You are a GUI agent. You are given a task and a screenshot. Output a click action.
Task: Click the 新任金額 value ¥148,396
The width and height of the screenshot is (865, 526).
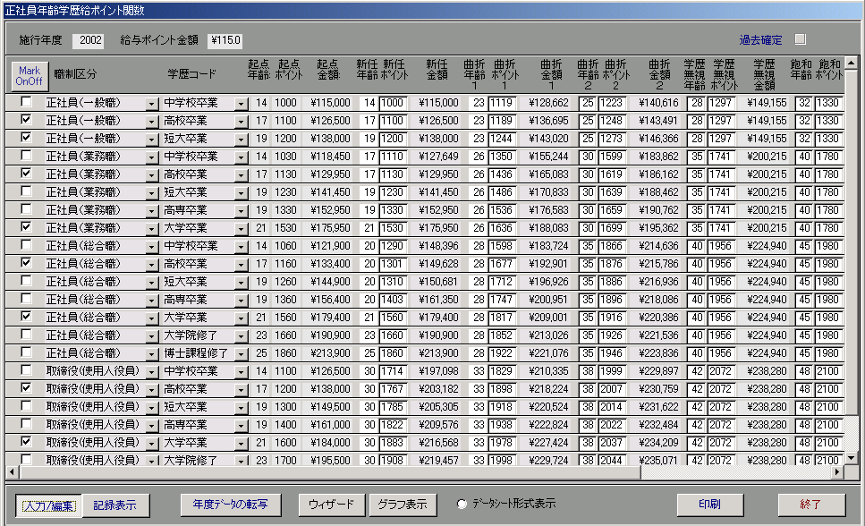[438, 246]
